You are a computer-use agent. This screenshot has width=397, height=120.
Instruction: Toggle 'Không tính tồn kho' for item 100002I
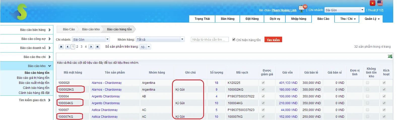click(368, 83)
